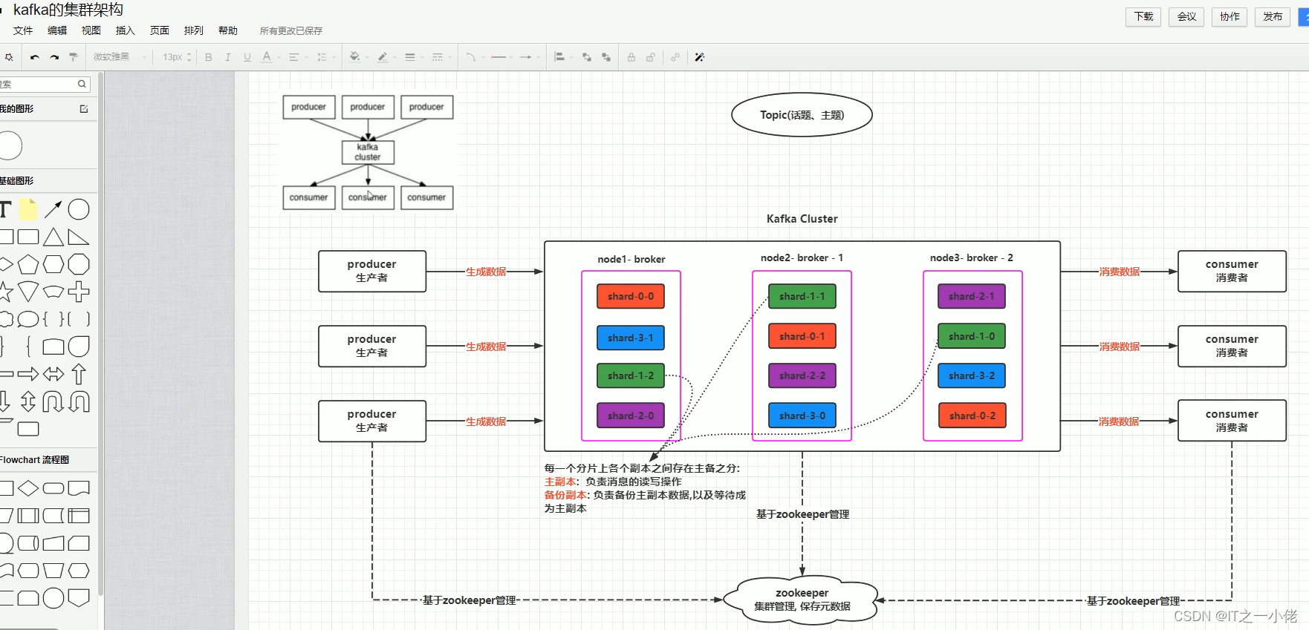Screen dimensions: 1309x630
Task: Select the Kafka Cluster title text
Action: (802, 219)
